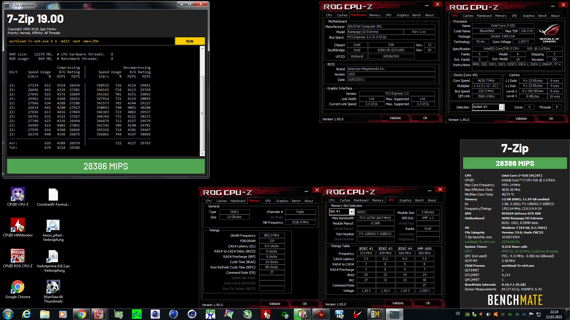Click the Max Bandwidth PC3-10700 (667 MHz) field

(375, 218)
